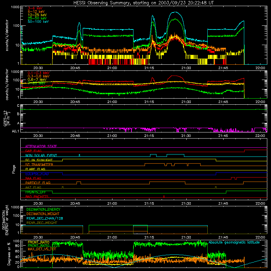271x271 pixels.
Task: Select the GAP_FLAG label
Action: tap(33, 151)
